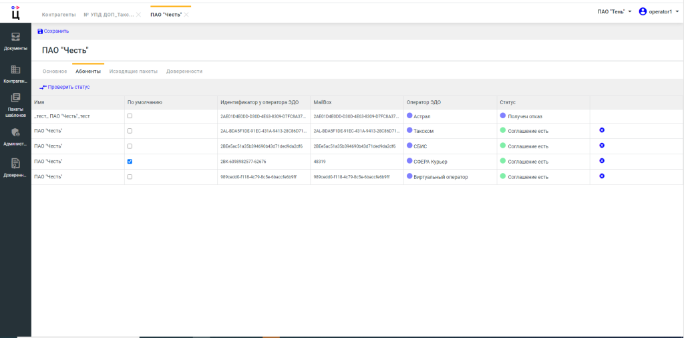Close the ПАО "Честь" tab
The image size is (684, 338).
click(186, 15)
